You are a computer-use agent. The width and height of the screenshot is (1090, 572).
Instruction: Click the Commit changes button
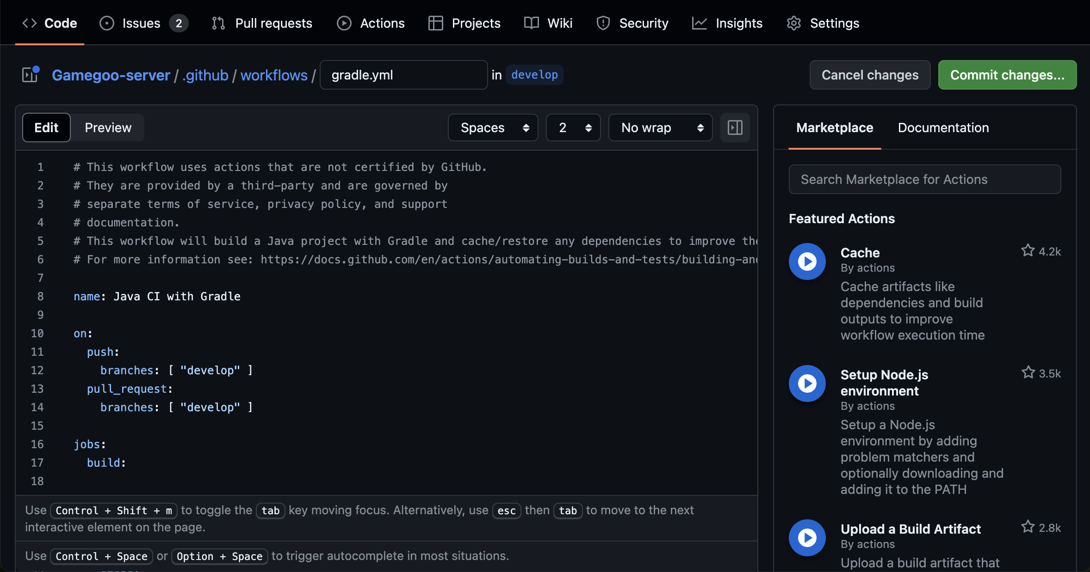pyautogui.click(x=1007, y=75)
